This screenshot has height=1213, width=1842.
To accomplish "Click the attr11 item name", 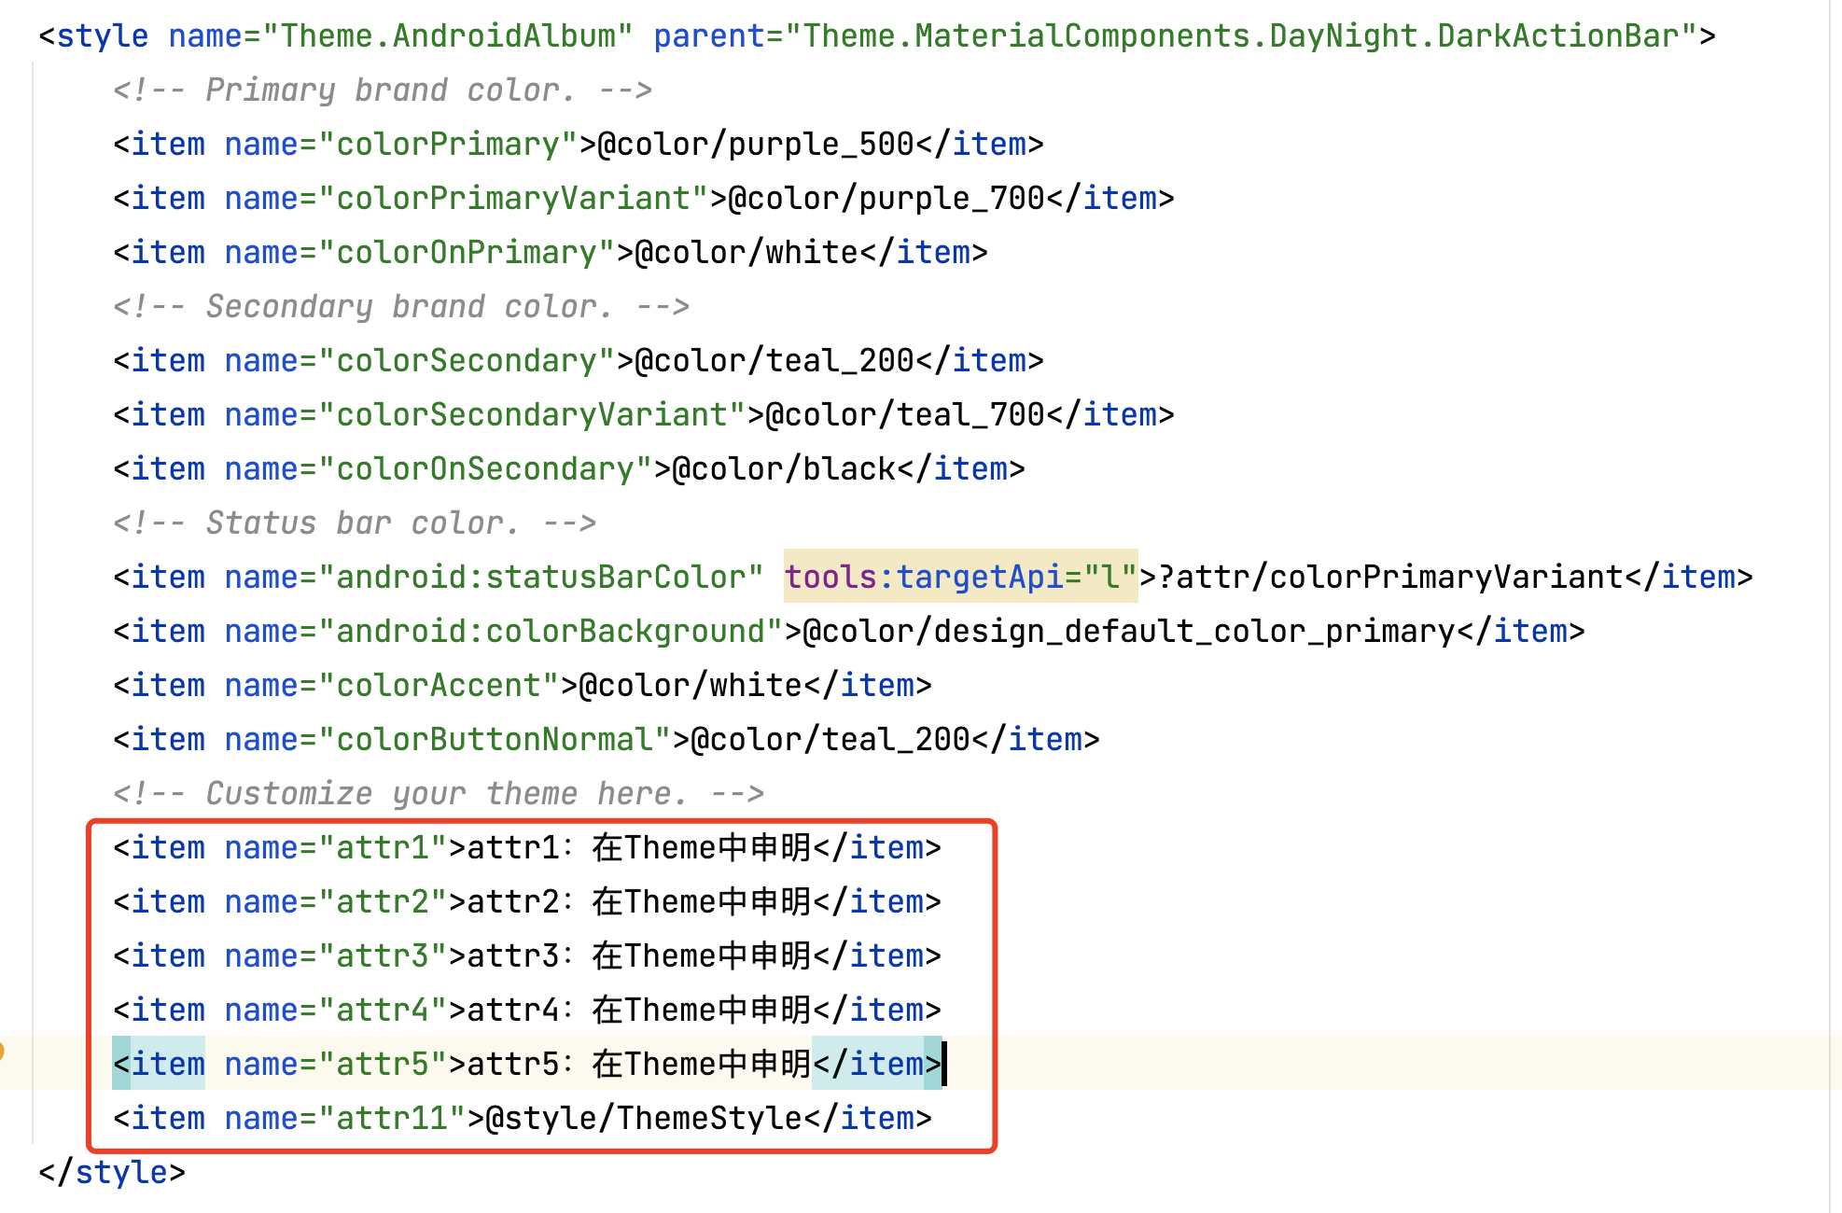I will pos(392,1119).
